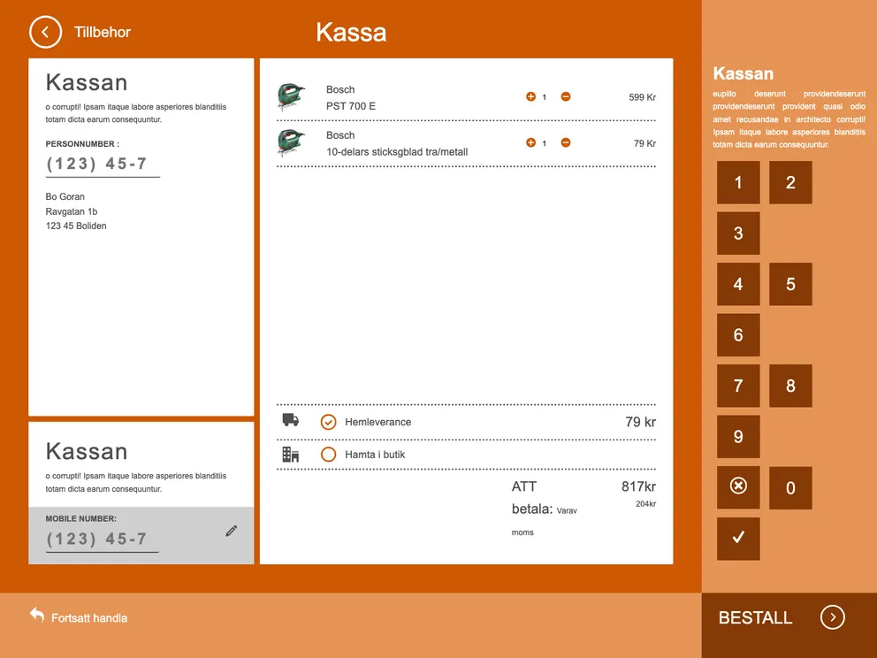877x658 pixels.
Task: Edit mobile number with pencil icon
Action: [x=232, y=531]
